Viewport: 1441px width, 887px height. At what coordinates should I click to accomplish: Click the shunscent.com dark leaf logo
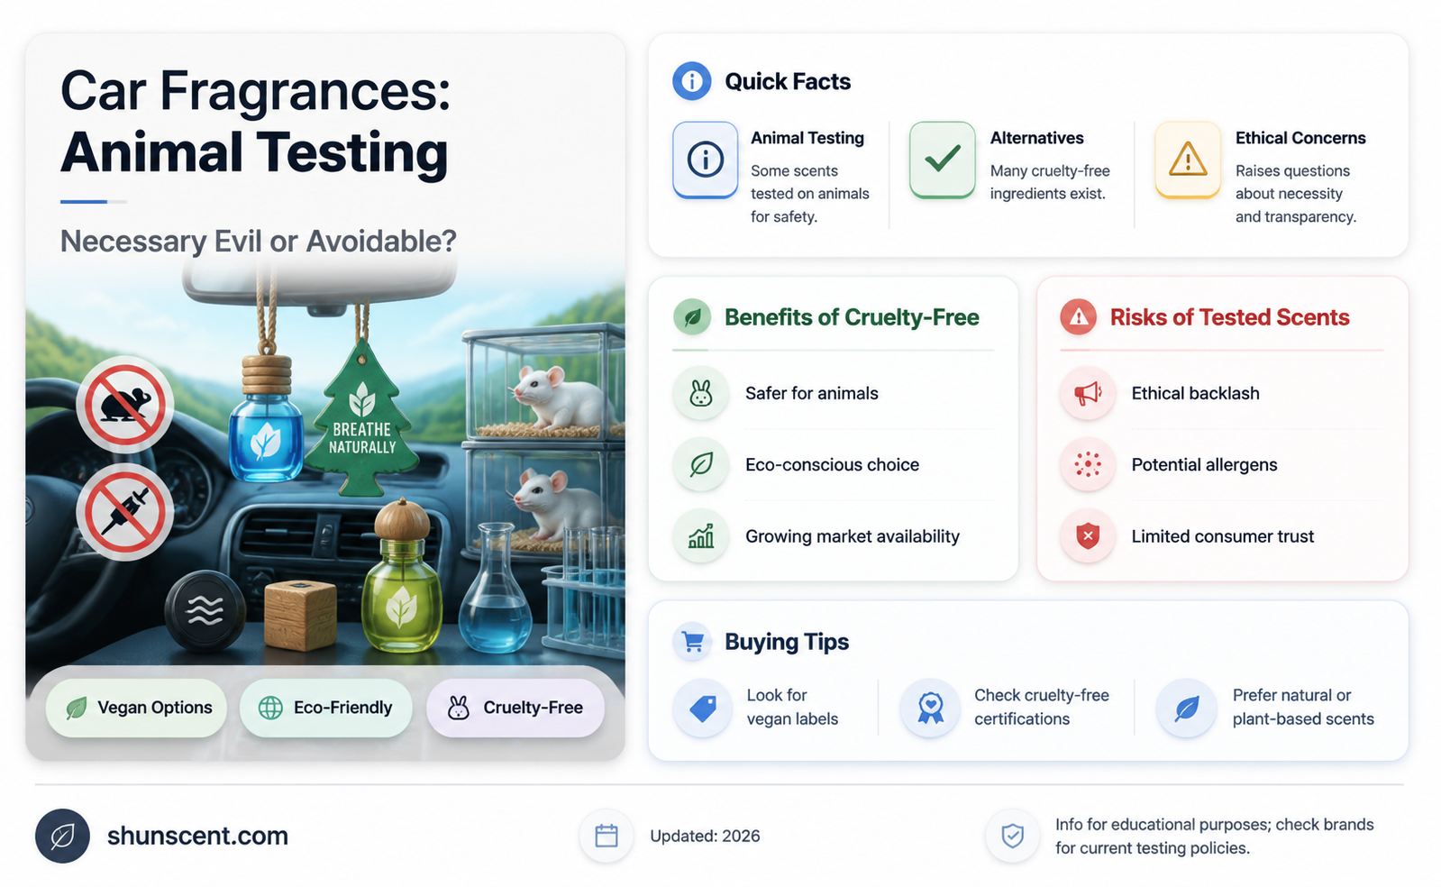click(x=62, y=836)
